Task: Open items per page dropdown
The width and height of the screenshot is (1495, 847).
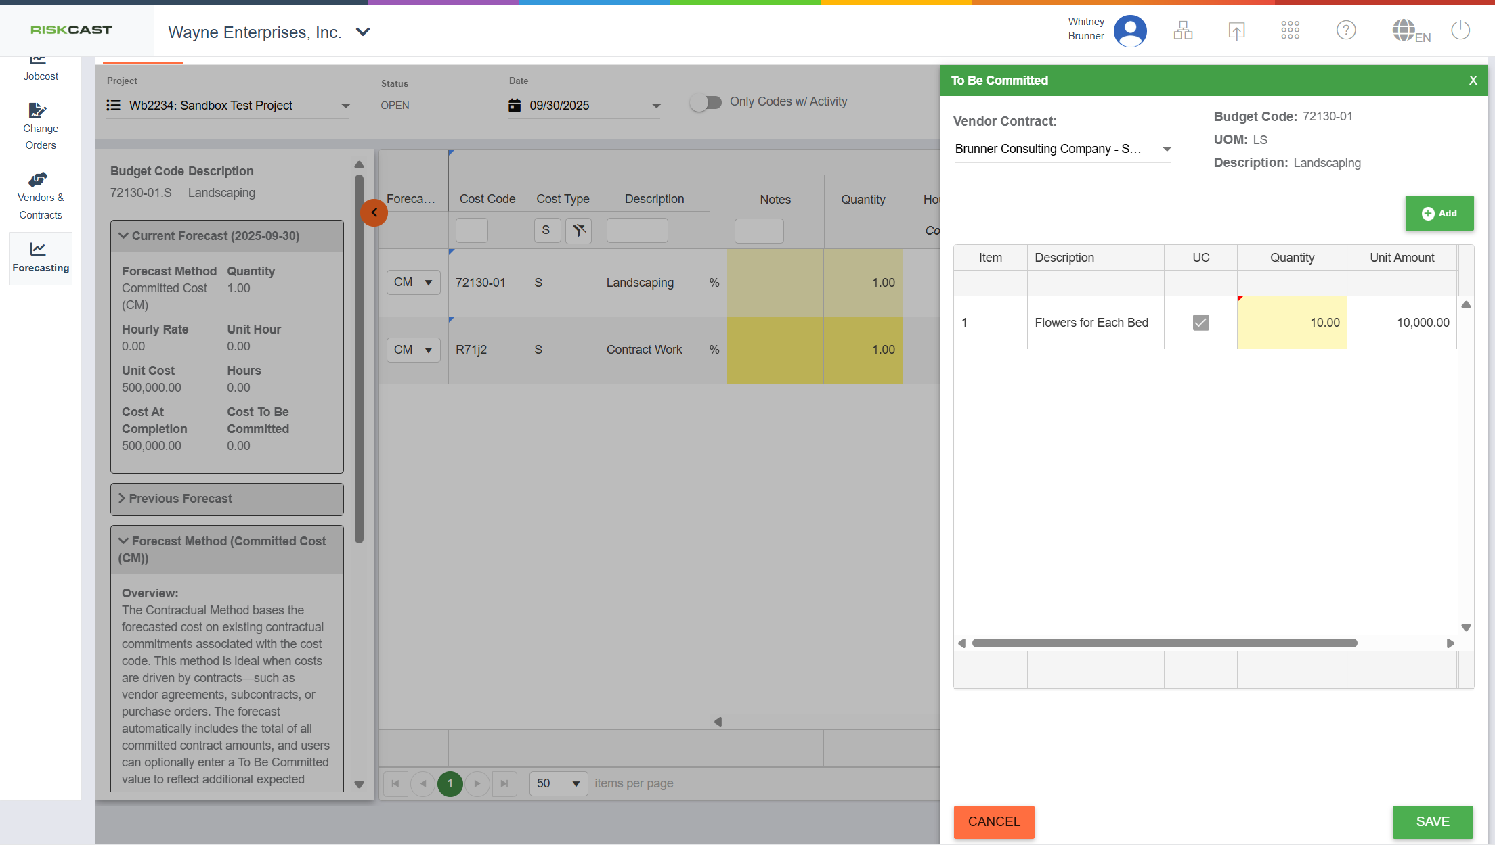Action: (558, 783)
